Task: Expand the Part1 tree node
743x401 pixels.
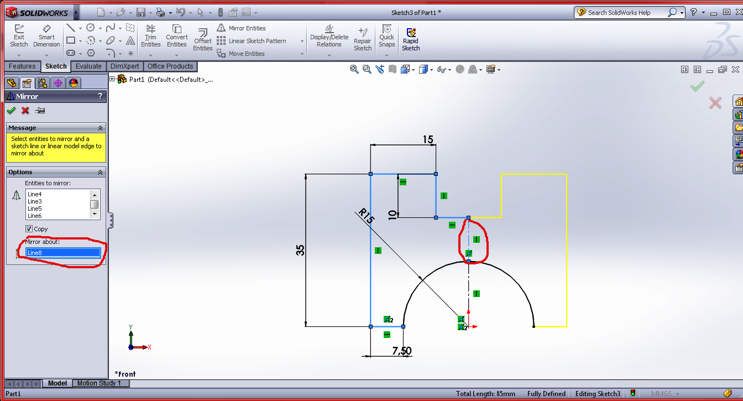Action: (x=112, y=79)
